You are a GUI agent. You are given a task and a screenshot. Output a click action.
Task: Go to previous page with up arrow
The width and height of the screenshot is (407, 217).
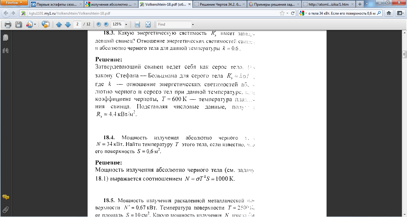(x=59, y=24)
